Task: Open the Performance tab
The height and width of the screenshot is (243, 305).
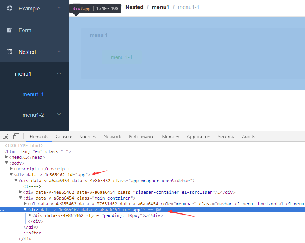Action: pyautogui.click(x=141, y=137)
